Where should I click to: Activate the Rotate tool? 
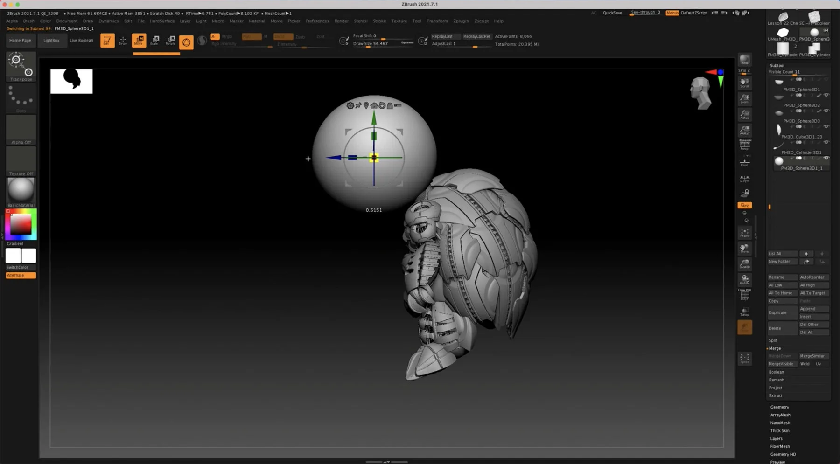[170, 40]
